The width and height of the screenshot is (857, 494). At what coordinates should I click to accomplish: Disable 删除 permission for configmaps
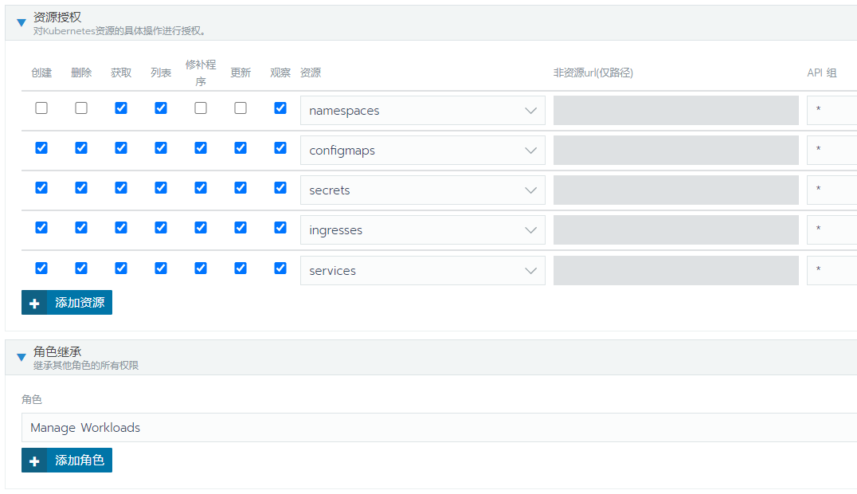pos(81,148)
